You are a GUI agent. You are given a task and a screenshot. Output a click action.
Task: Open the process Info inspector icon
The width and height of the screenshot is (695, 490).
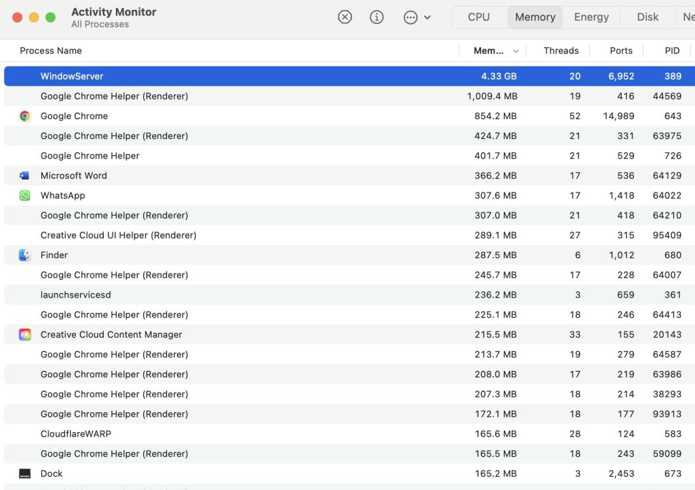[x=377, y=17]
